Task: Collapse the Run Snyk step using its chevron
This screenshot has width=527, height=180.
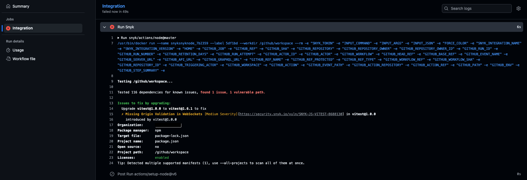Action: coord(104,27)
